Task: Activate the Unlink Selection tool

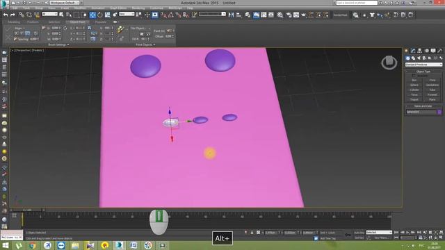Action: coord(29,15)
